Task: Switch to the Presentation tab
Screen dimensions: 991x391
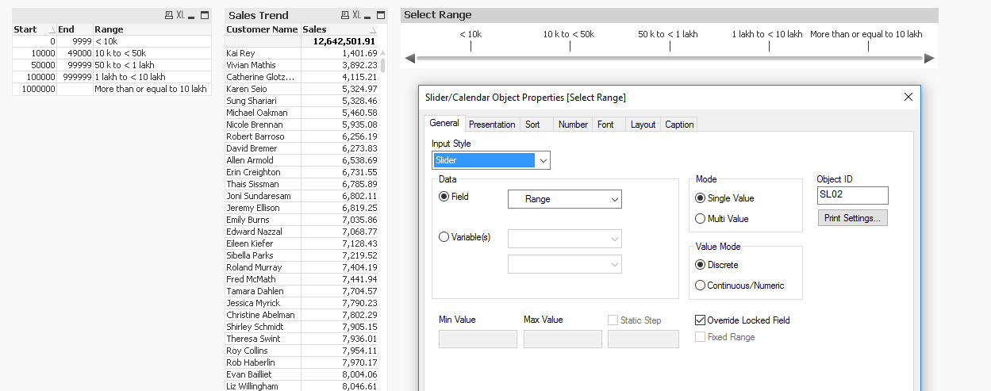Action: pos(492,125)
